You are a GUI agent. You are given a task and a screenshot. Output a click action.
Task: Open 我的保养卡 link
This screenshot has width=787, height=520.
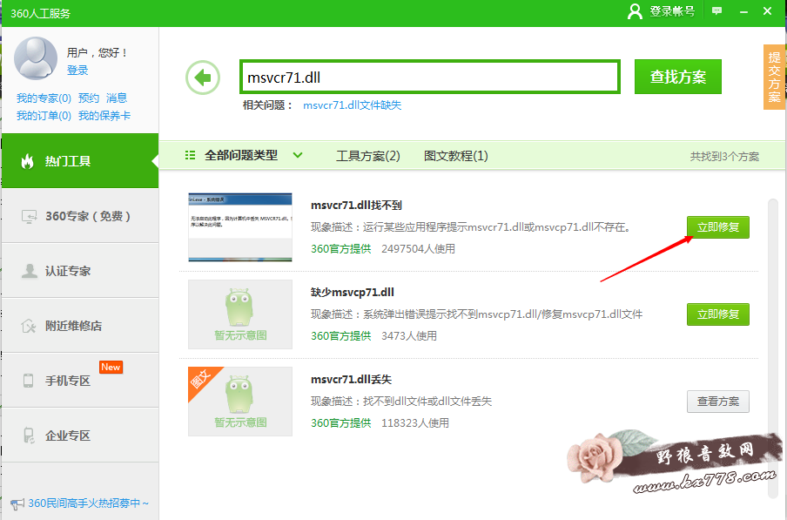coord(104,116)
